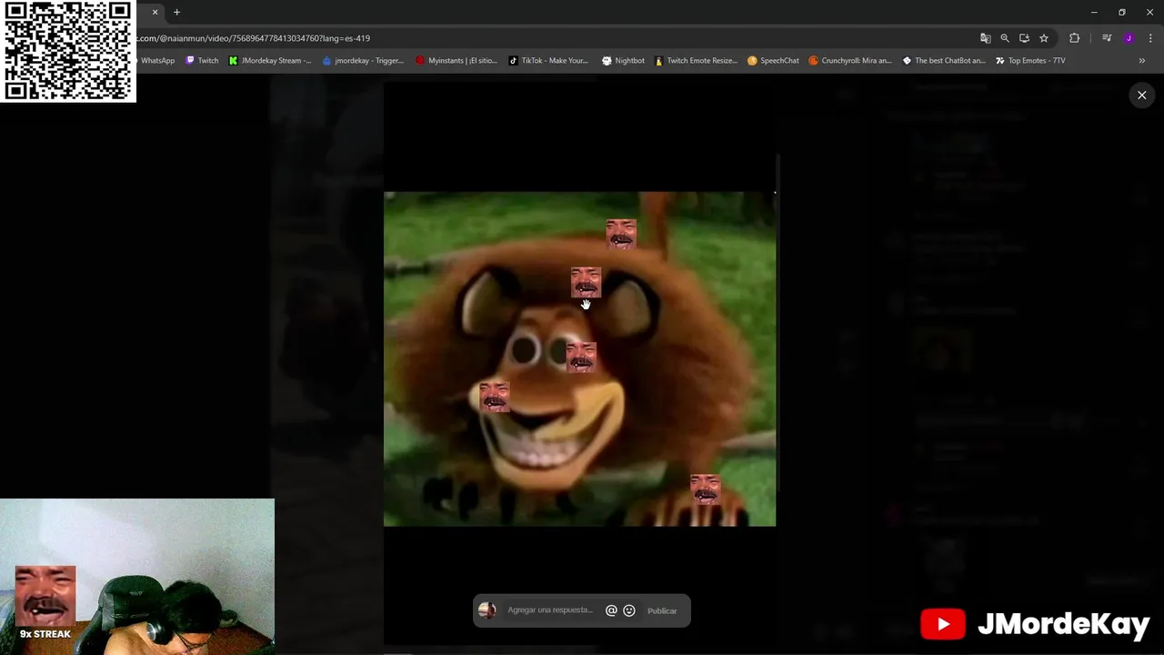The image size is (1164, 655).
Task: Open the Nightbot bookmark
Action: point(623,61)
